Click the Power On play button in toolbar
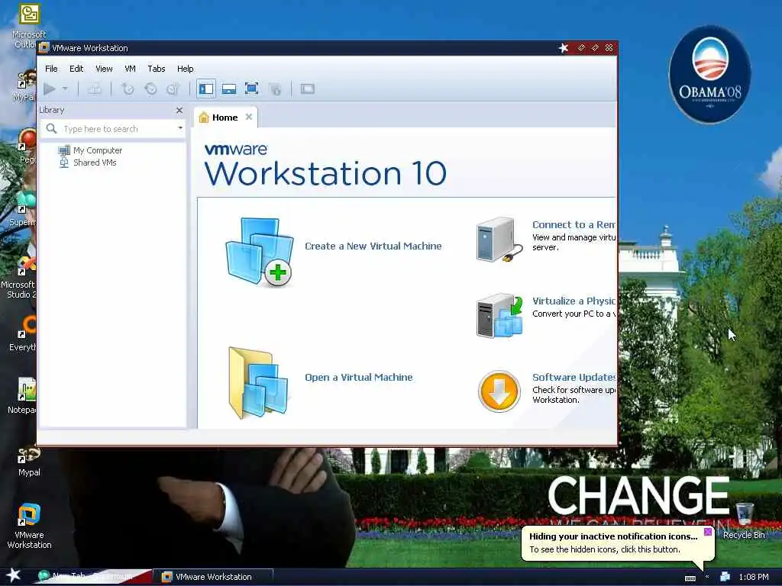Screen dimensions: 782x586 point(50,89)
